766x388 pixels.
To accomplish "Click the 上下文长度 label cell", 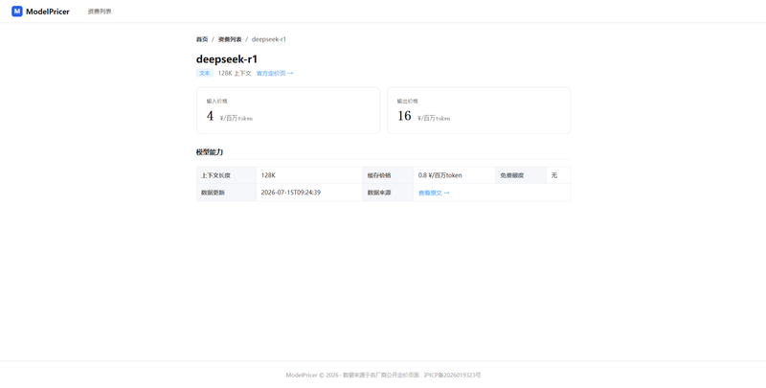I will tap(226, 175).
